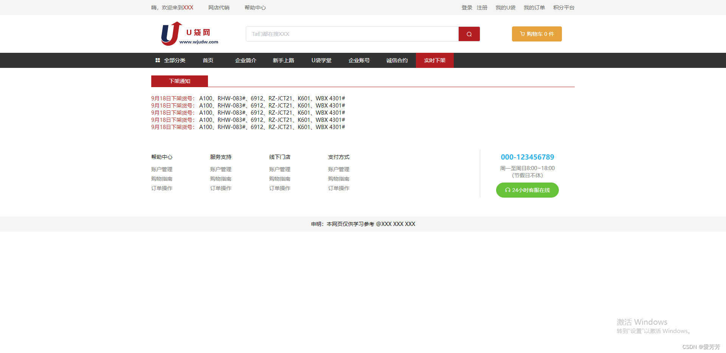Screen dimensions: 726x353
Task: Click 订单操作 under 线下门店 footer column
Action: coord(280,188)
